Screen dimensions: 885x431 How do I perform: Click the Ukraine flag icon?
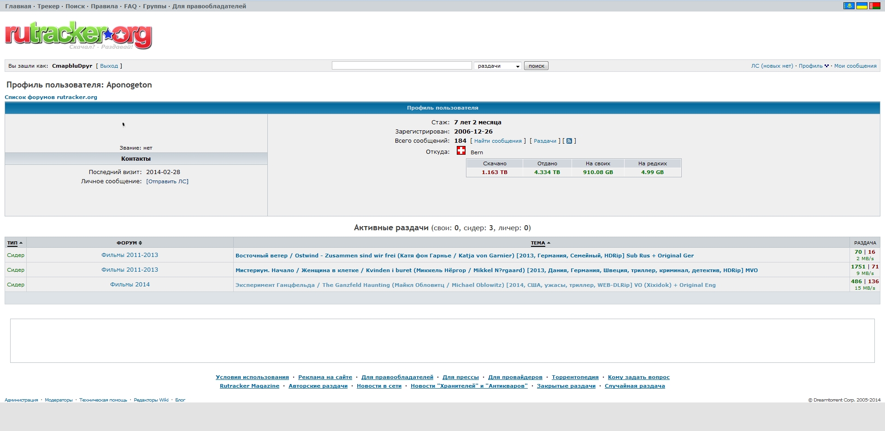pos(861,6)
